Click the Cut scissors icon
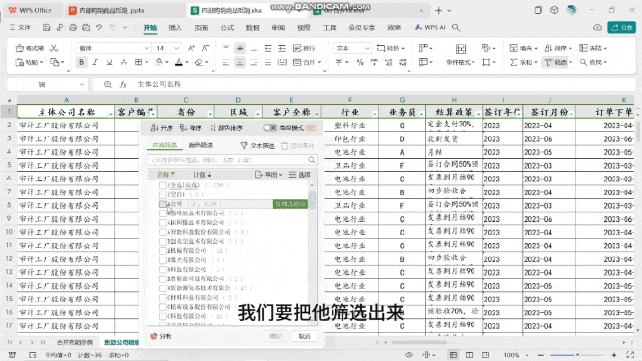Screen dimensions: 642x361 point(54,48)
